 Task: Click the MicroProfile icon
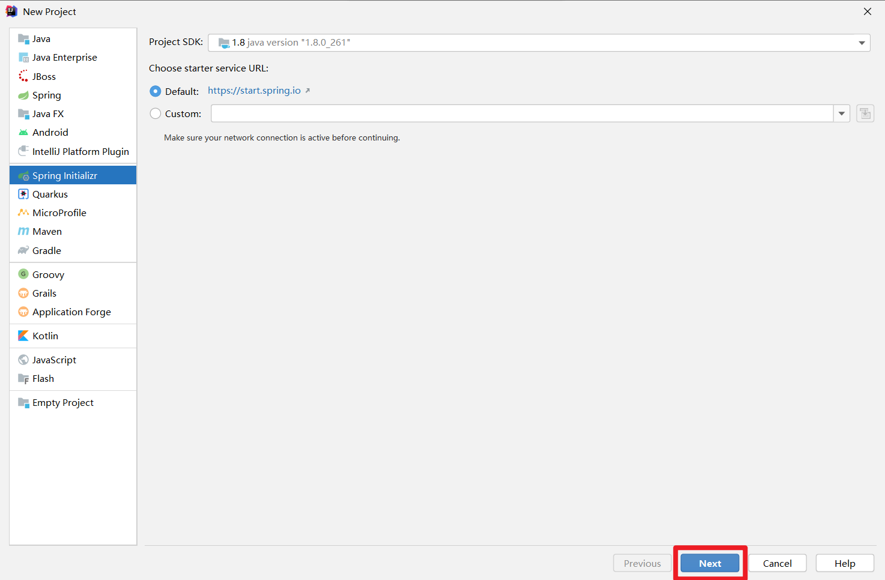[x=23, y=213]
